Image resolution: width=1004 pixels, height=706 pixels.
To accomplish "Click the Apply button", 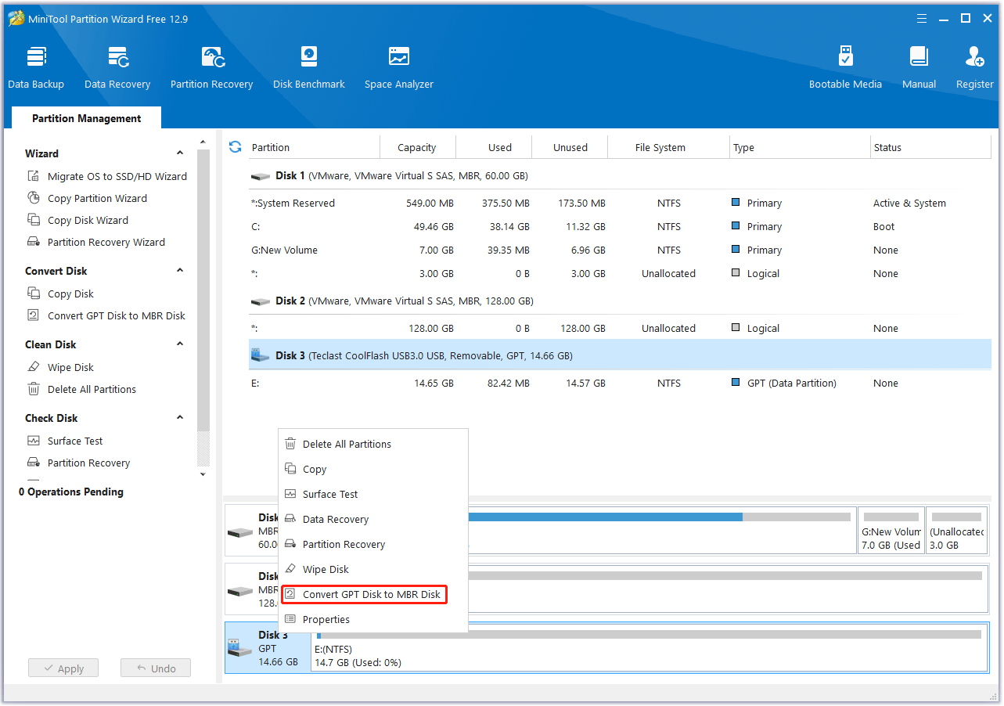I will (63, 668).
